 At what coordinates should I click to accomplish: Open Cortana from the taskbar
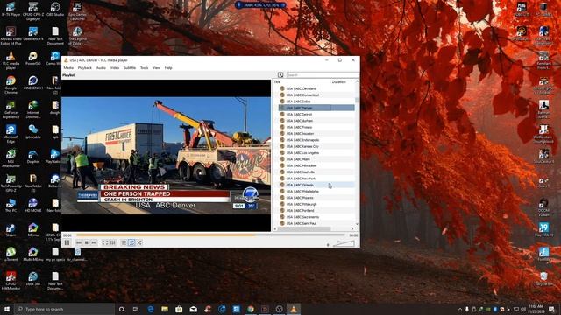pos(121,309)
